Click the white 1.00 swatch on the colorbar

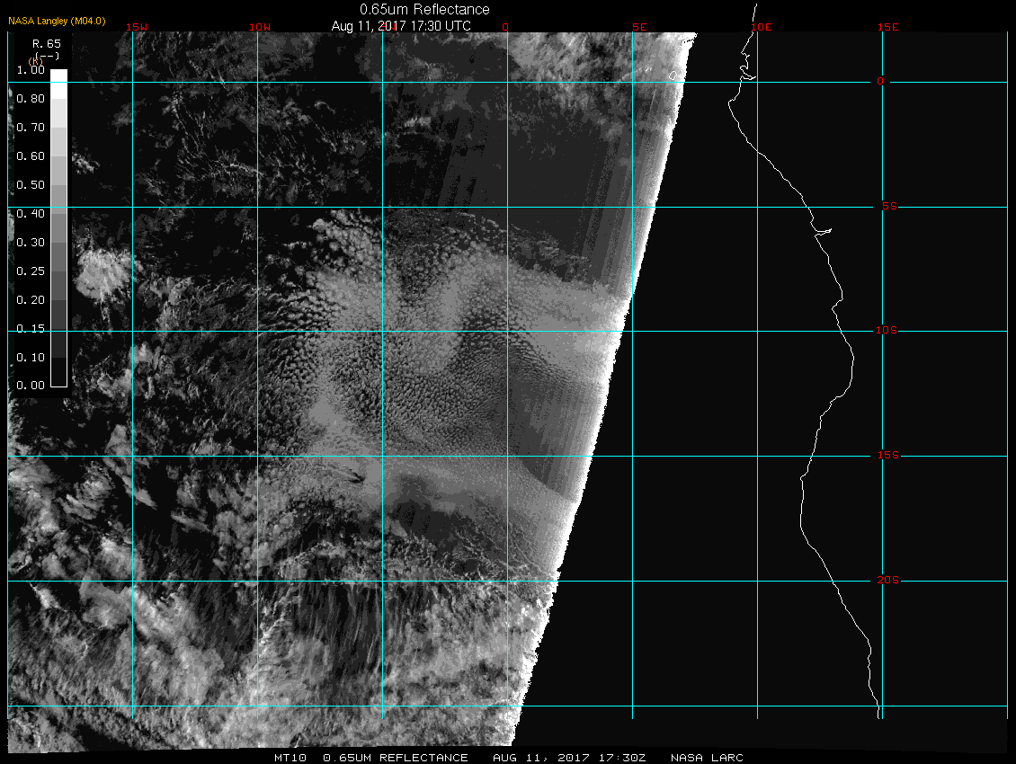click(58, 76)
